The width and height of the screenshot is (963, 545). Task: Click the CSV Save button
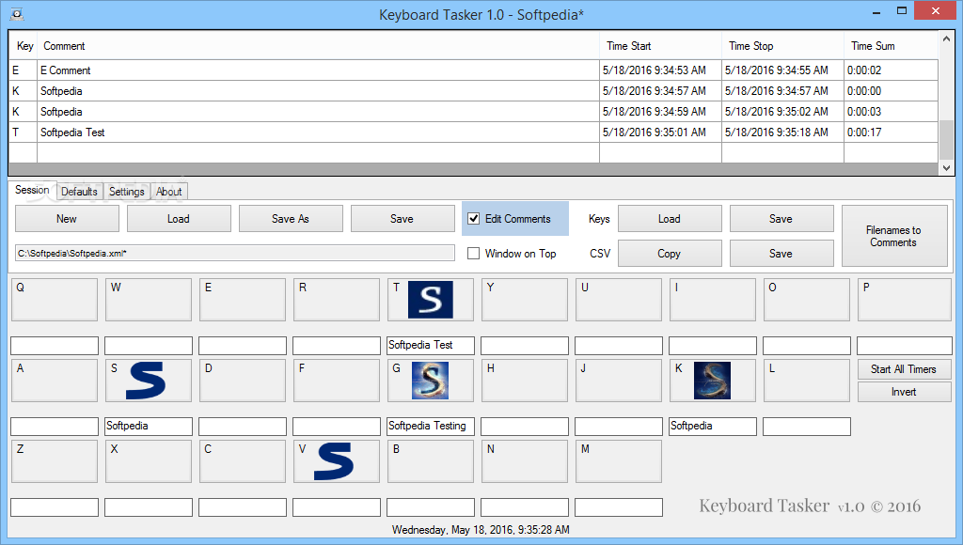(x=781, y=254)
